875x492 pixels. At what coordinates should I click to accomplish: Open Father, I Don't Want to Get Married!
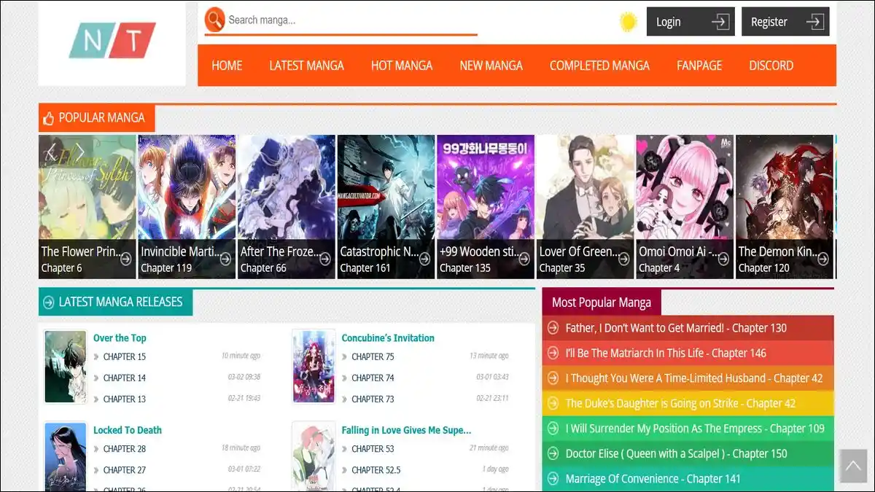(x=676, y=328)
